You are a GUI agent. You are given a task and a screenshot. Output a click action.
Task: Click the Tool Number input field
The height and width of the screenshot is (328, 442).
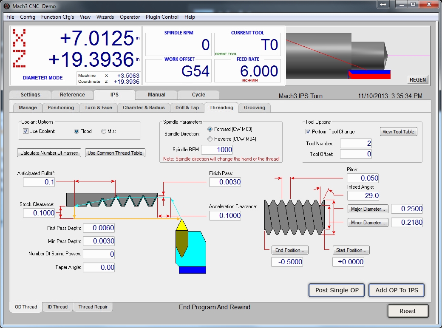(x=356, y=144)
